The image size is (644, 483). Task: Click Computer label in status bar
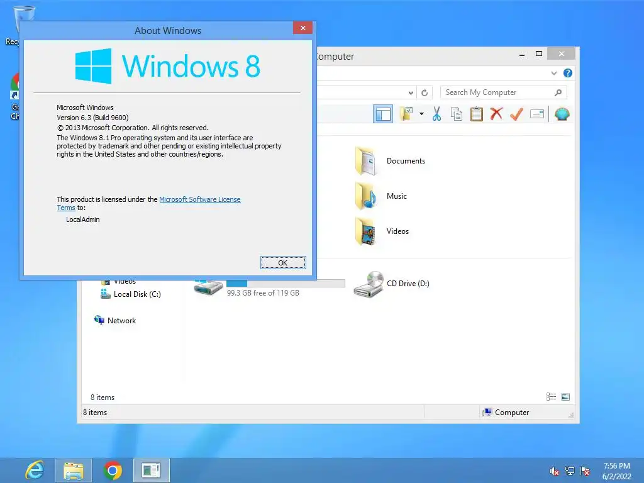click(x=512, y=413)
